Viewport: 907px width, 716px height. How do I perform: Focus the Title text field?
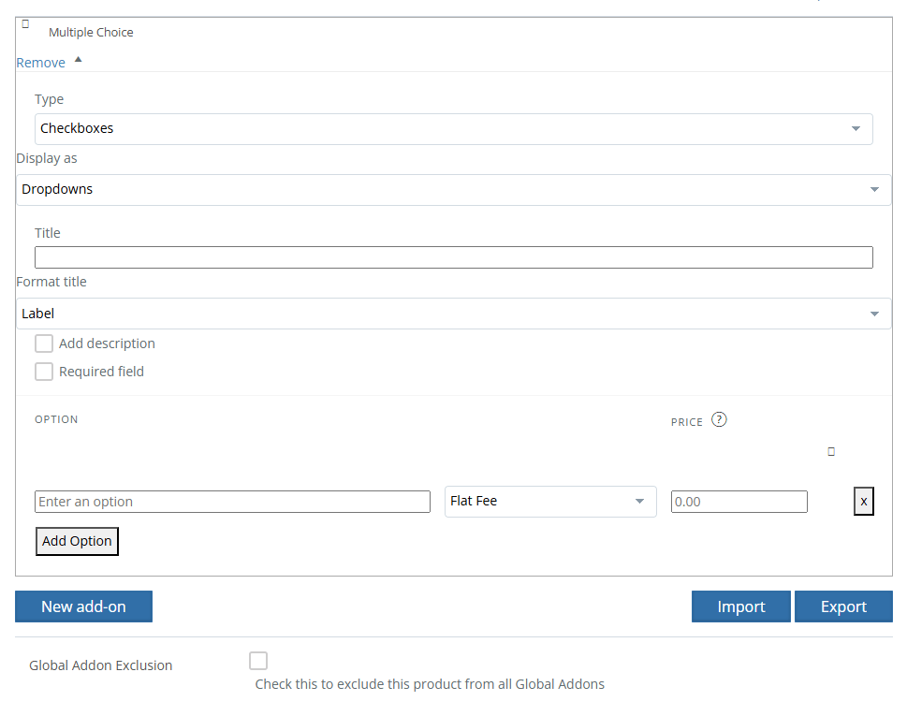click(x=453, y=257)
